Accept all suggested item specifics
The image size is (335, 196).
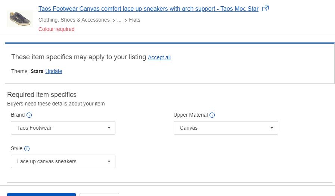[x=159, y=57]
